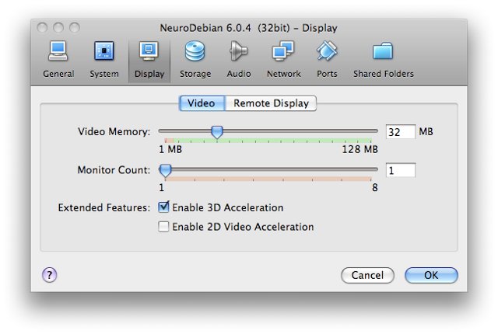Screen dimensions: 498x334
Task: Open the Audio settings pane
Action: (239, 60)
